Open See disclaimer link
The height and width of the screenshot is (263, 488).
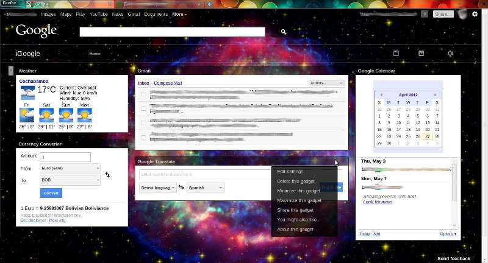coord(34,220)
